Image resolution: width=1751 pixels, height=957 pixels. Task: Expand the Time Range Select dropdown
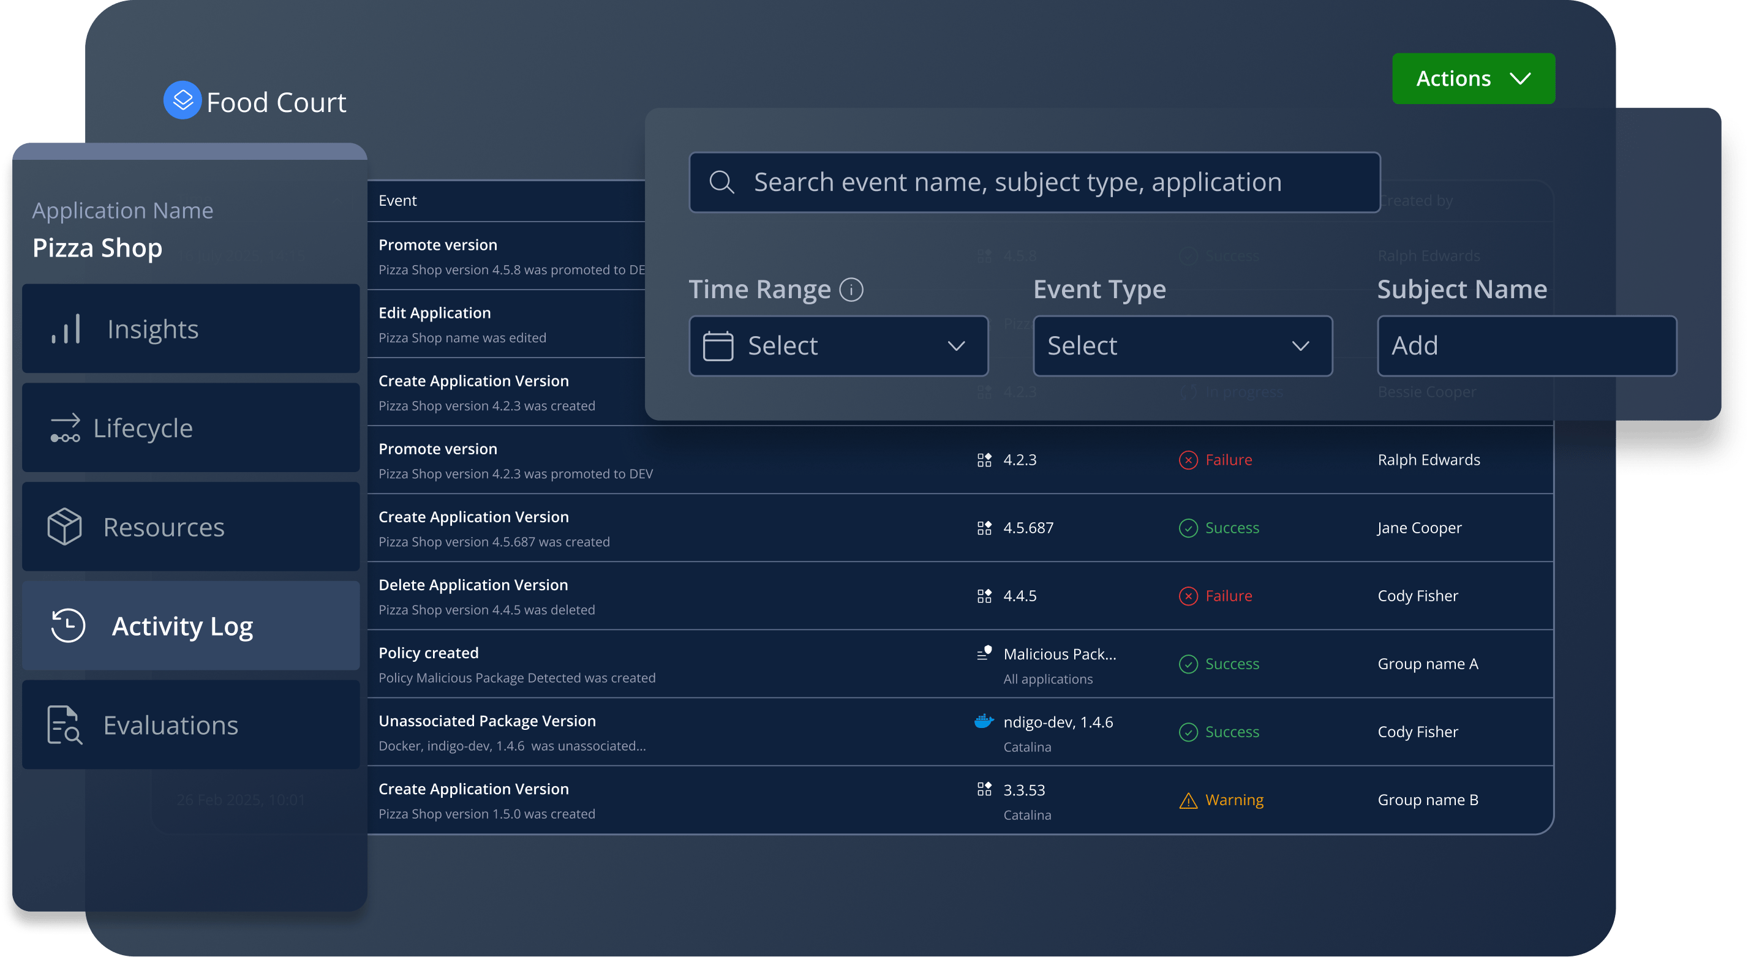838,346
